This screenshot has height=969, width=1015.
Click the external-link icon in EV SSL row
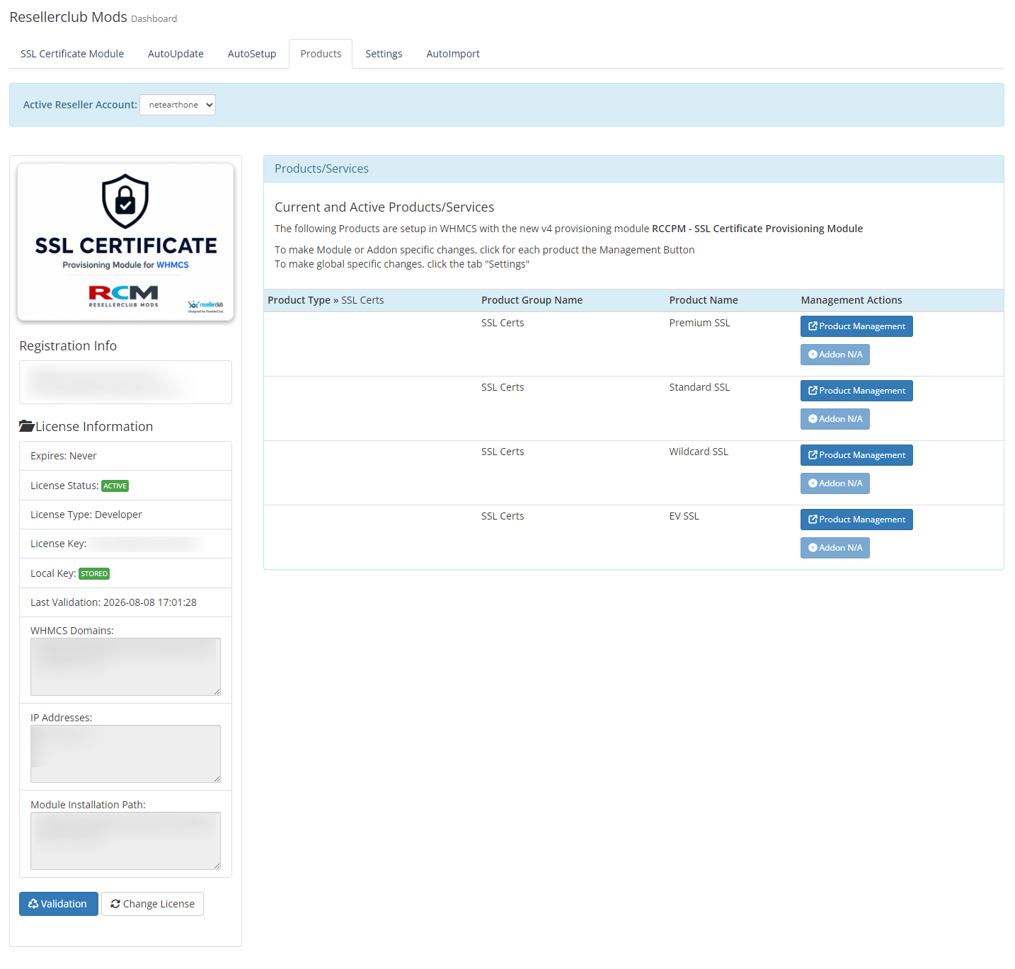[x=813, y=520]
